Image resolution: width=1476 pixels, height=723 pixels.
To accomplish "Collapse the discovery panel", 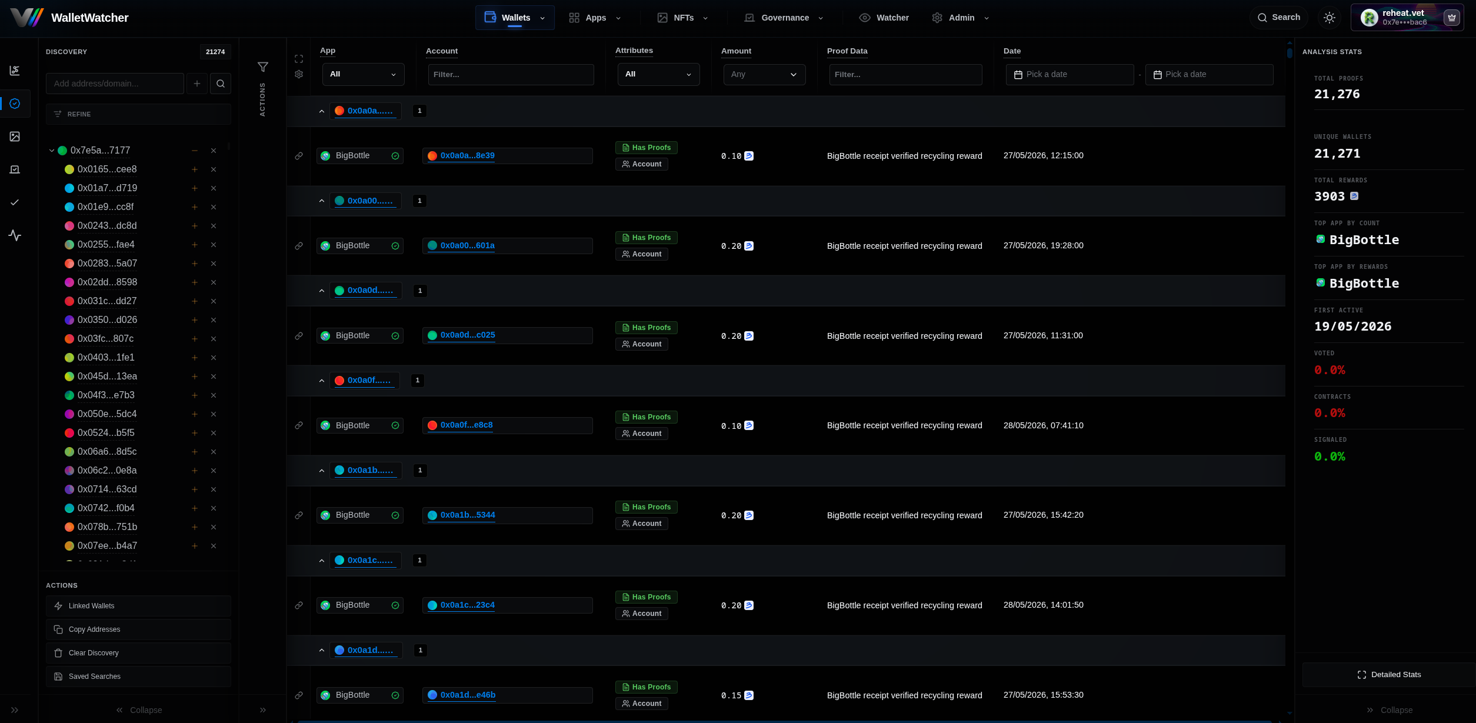I will click(x=139, y=710).
